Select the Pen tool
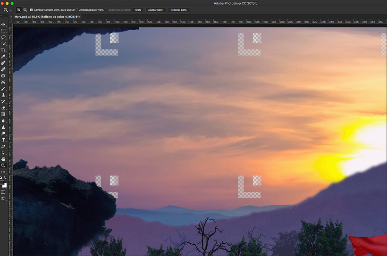 (x=3, y=147)
